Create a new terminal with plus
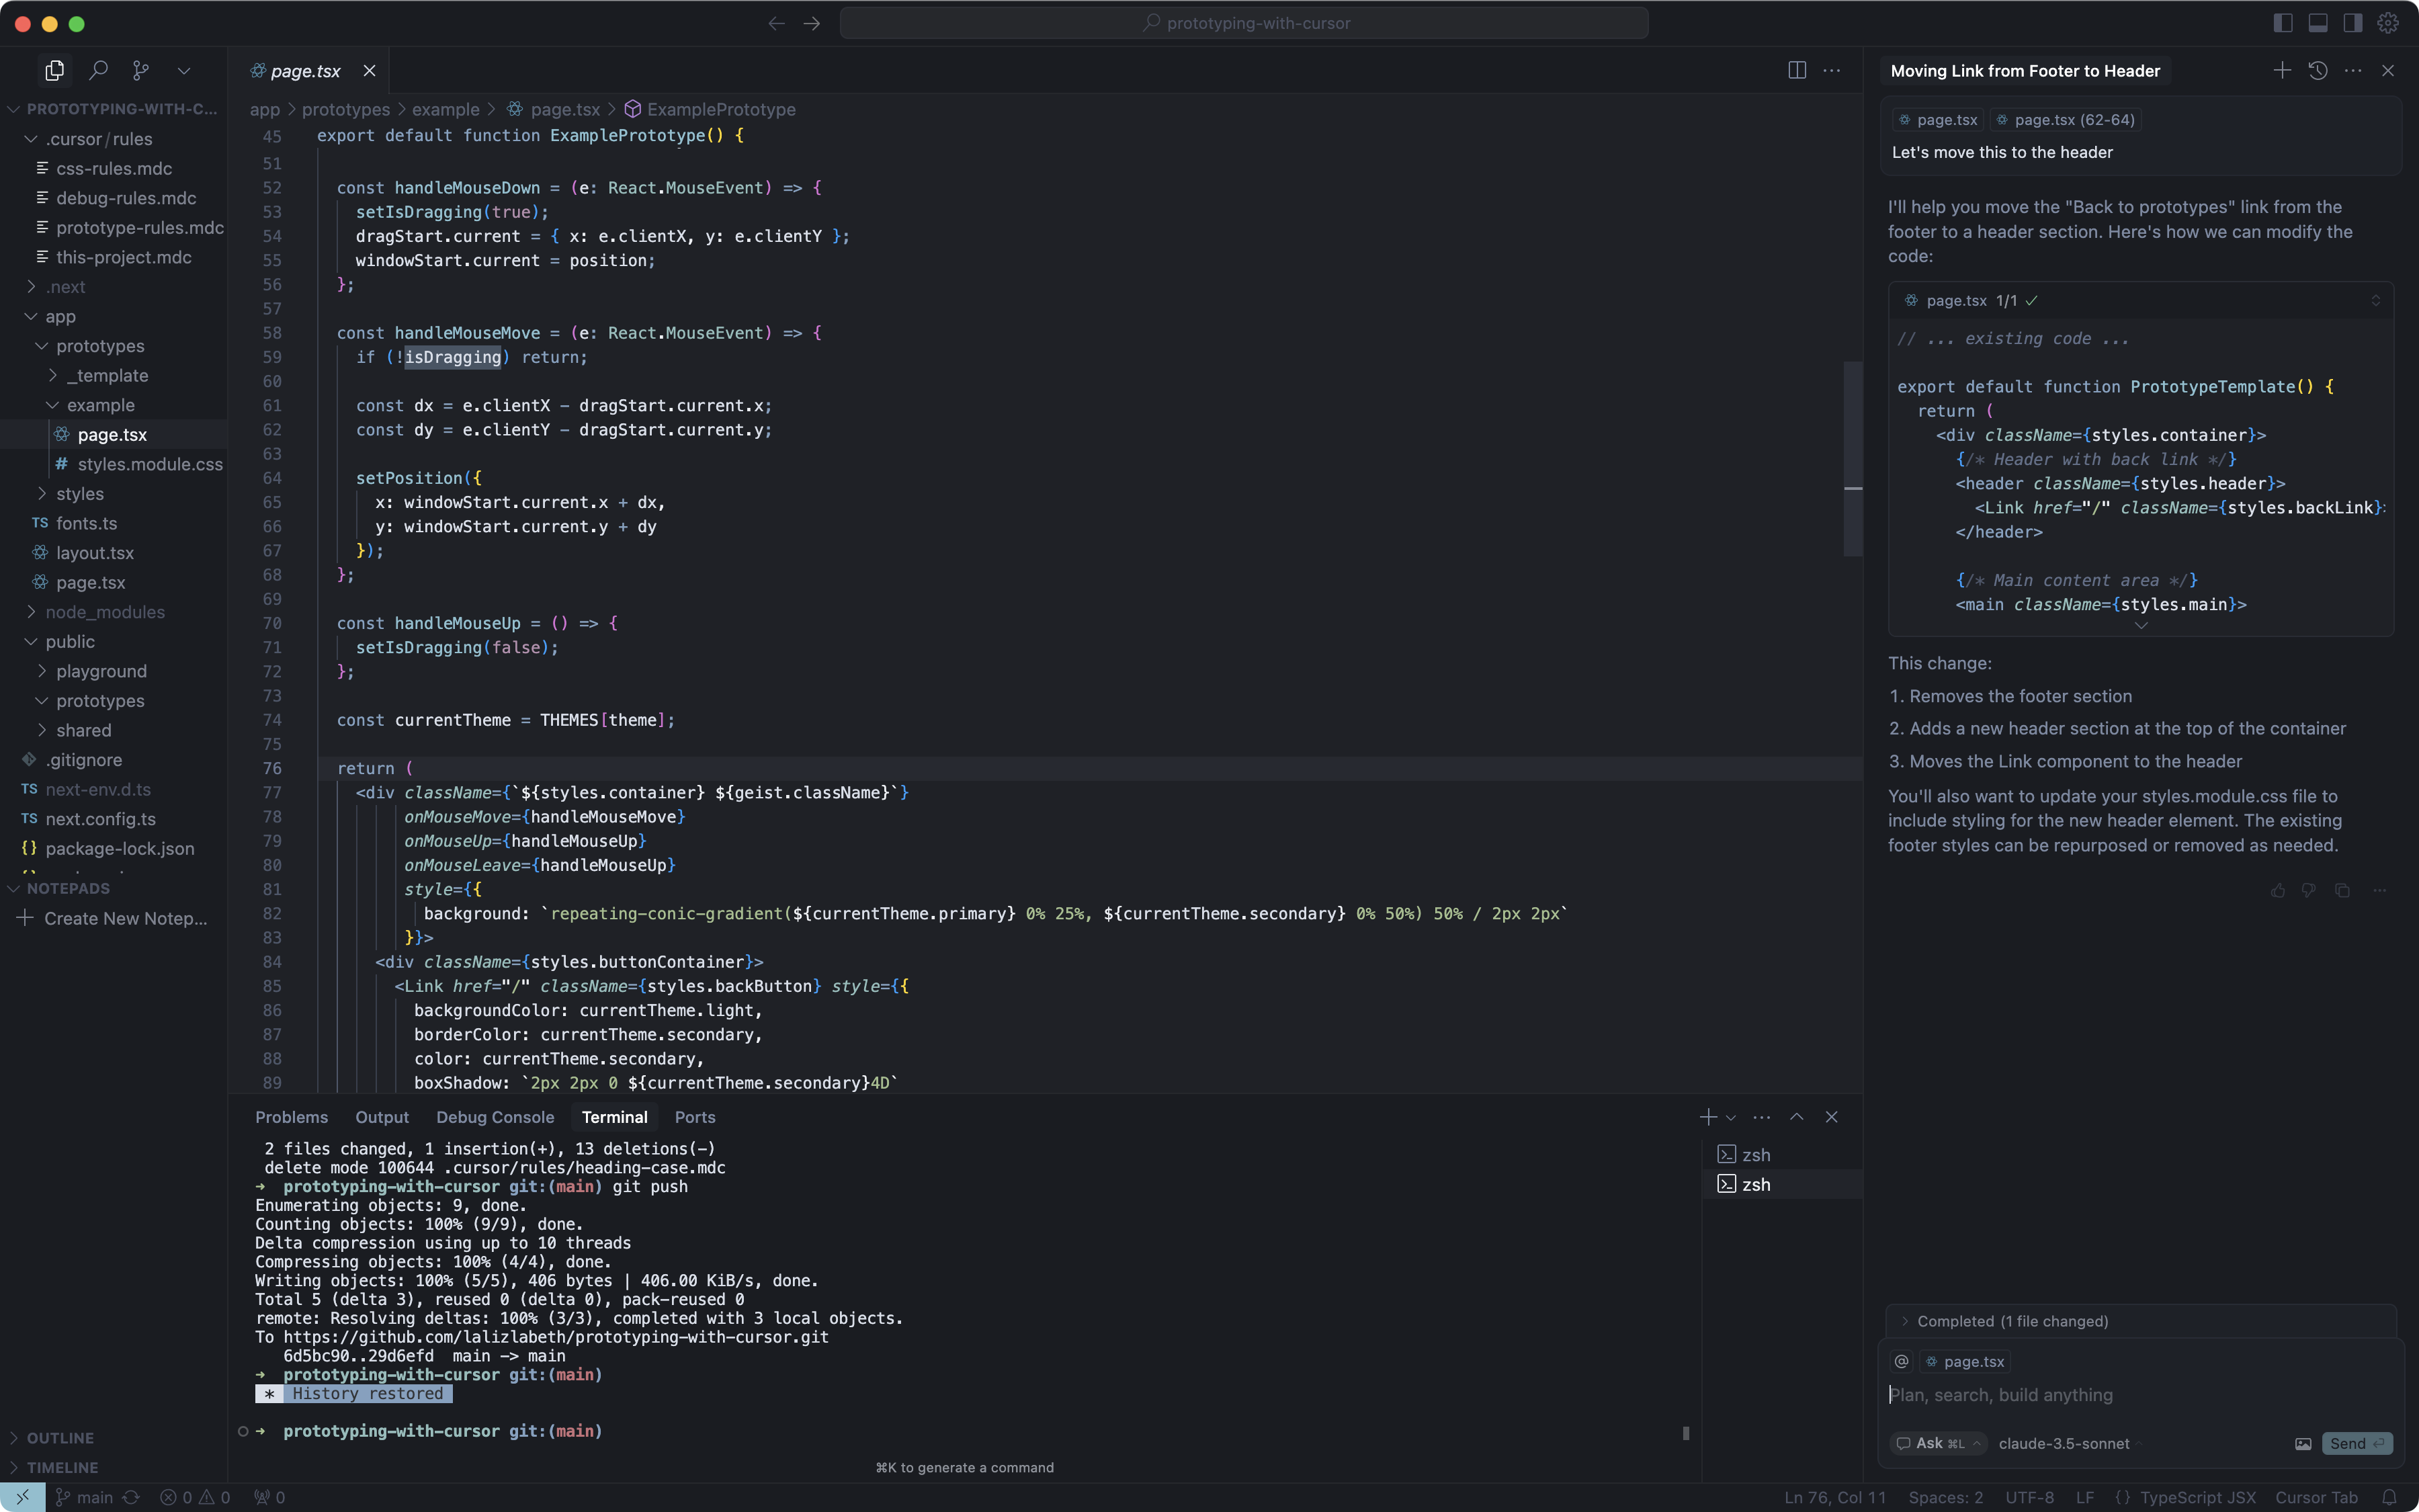Viewport: 2419px width, 1512px height. [1707, 1117]
